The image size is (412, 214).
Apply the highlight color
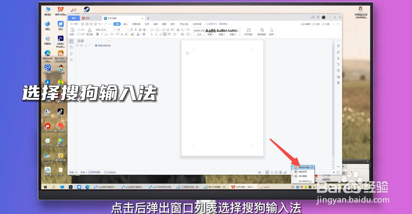[132, 34]
